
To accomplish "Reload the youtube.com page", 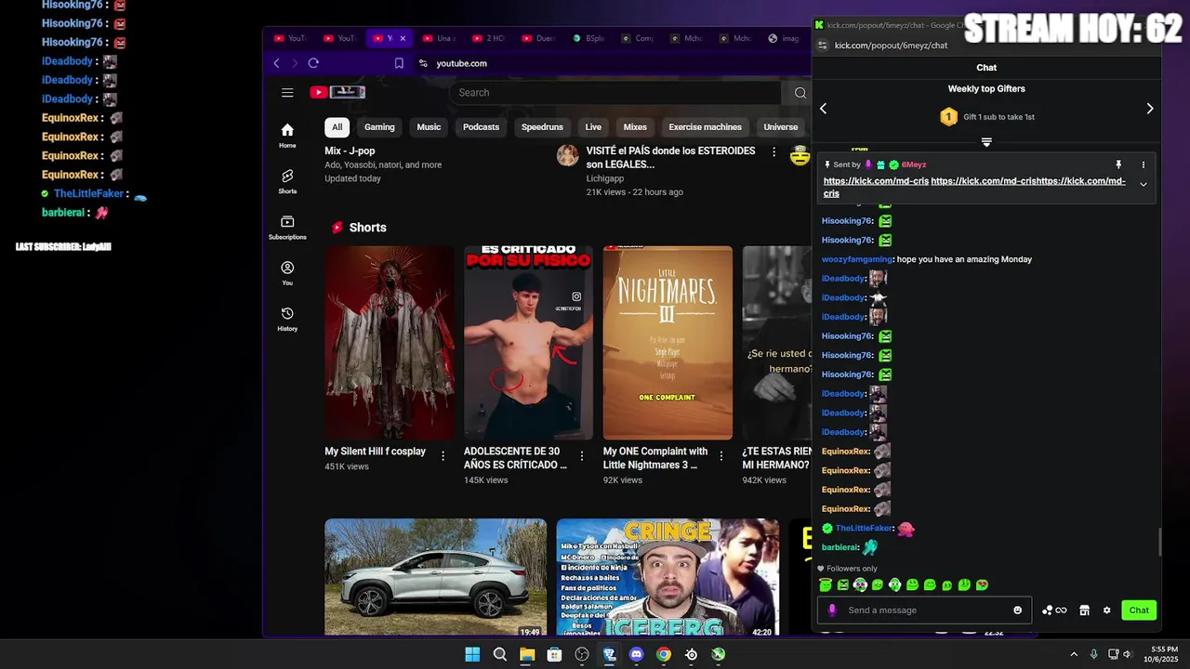I will point(313,63).
